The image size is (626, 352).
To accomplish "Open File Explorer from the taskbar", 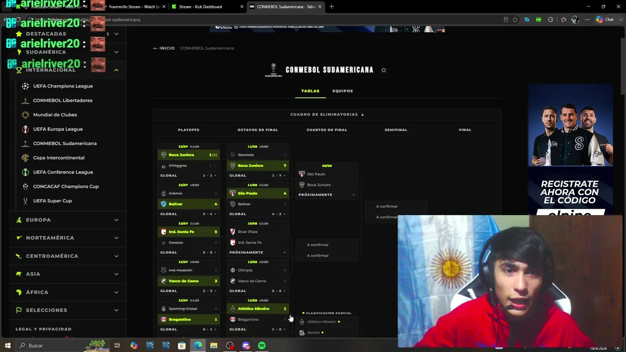I will coord(214,346).
